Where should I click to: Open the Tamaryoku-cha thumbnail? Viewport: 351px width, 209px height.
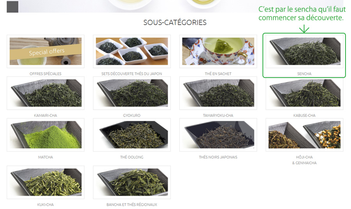218,93
